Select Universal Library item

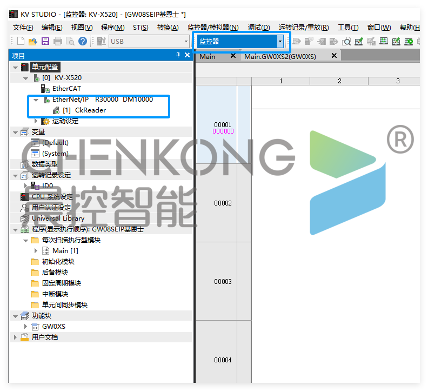58,218
